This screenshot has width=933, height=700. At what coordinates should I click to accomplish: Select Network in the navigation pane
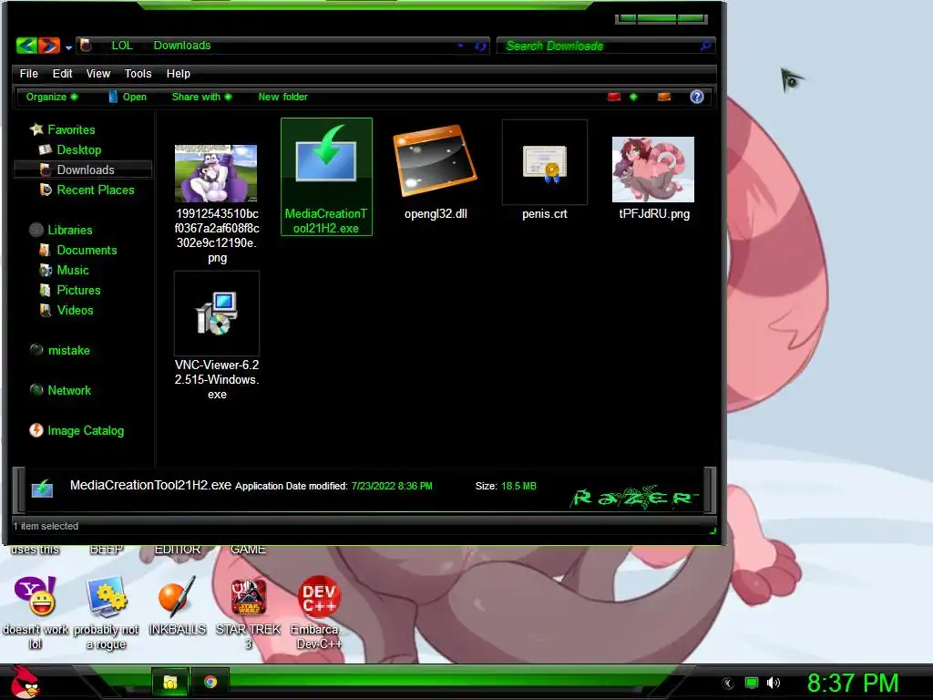click(69, 390)
